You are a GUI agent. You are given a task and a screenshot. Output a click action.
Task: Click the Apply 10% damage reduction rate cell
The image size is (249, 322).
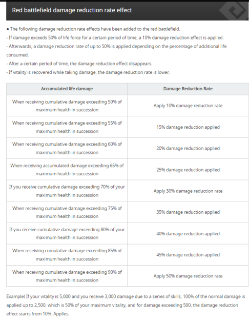point(188,106)
